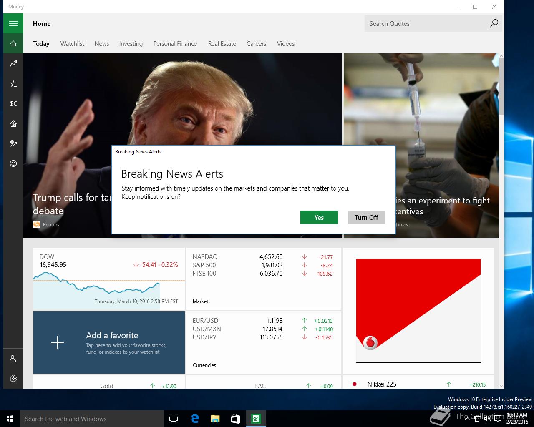Click the USD/MXN currency row
534x427 pixels.
click(263, 329)
